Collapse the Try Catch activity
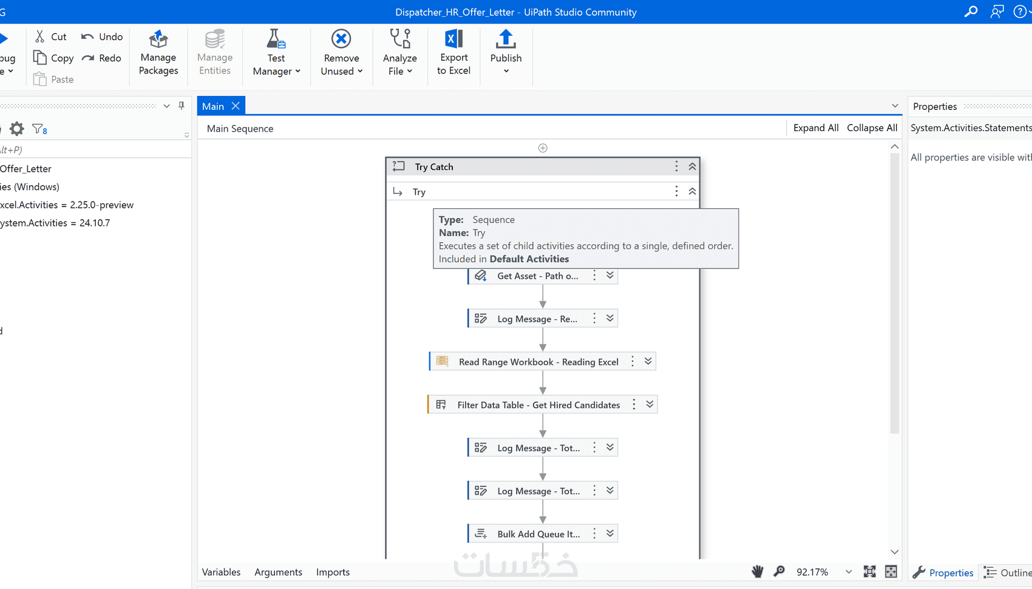This screenshot has width=1032, height=589. pyautogui.click(x=692, y=166)
